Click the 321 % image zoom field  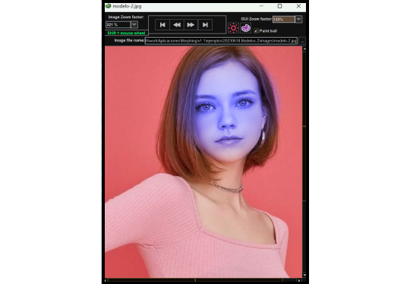(118, 24)
